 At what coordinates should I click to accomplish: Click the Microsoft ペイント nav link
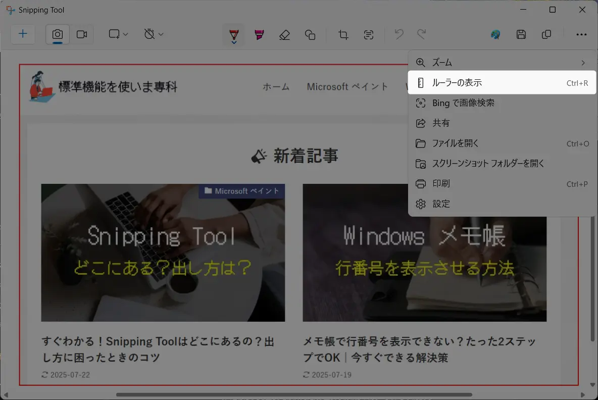(x=347, y=87)
